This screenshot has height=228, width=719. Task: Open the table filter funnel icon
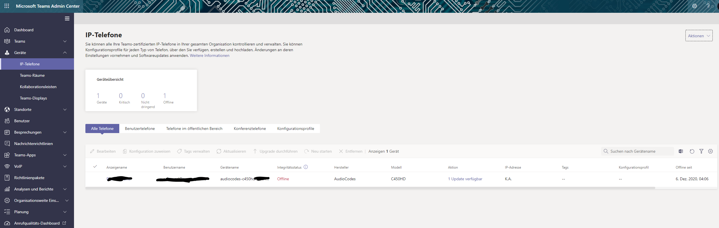click(701, 151)
